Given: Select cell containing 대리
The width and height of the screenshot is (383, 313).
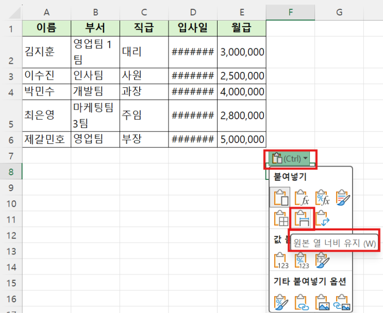Looking at the screenshot, I should point(144,52).
